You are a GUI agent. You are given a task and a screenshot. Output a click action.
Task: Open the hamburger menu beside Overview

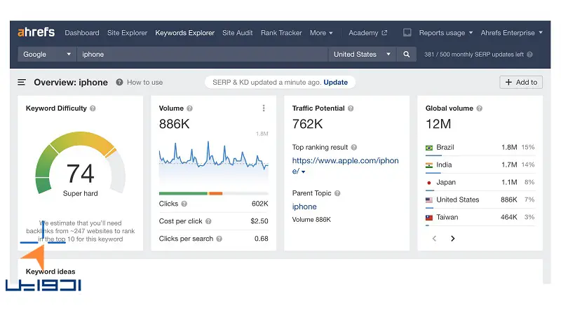[x=22, y=83]
